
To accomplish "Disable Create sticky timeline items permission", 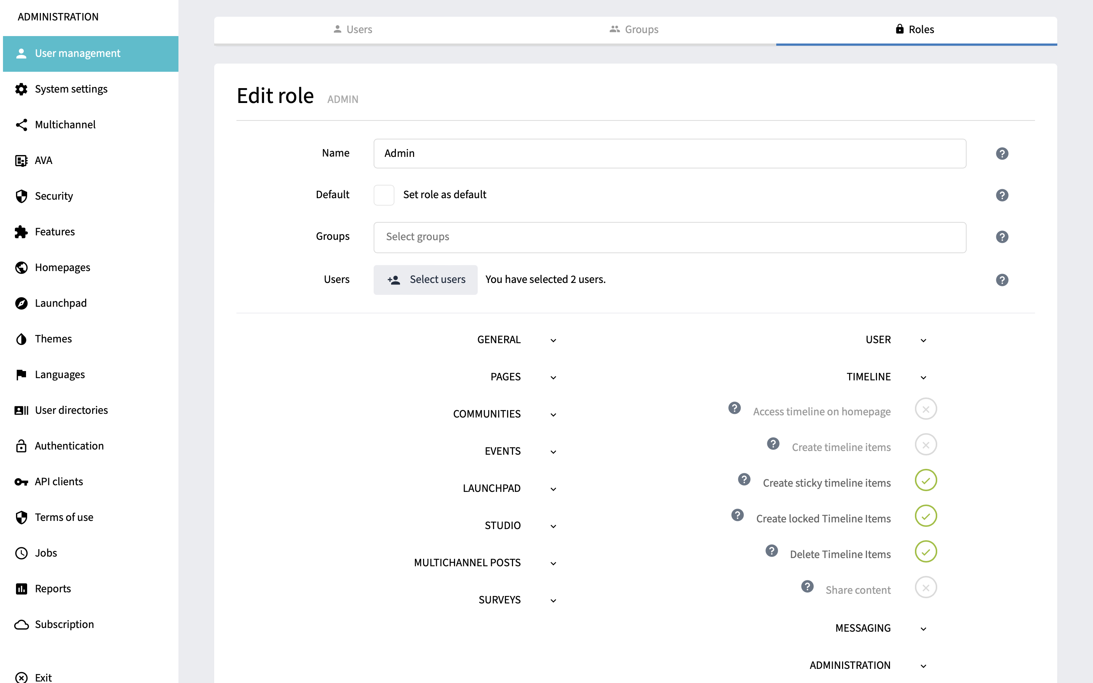I will tap(926, 480).
